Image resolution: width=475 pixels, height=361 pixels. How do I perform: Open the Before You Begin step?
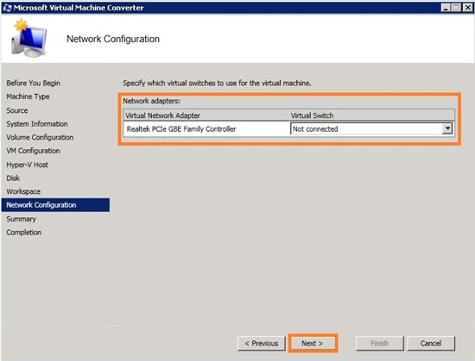(34, 83)
